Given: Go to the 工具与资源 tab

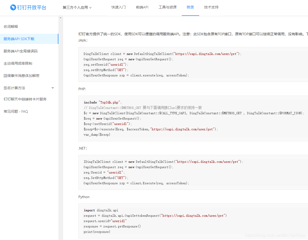Looking at the screenshot, I should click(x=167, y=7).
